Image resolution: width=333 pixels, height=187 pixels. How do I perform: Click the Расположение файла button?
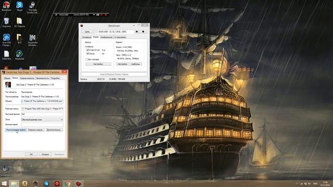16,130
